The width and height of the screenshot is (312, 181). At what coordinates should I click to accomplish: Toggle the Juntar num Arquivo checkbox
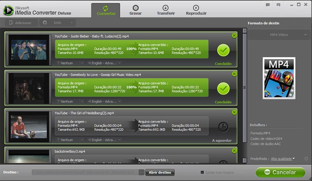click(x=202, y=172)
